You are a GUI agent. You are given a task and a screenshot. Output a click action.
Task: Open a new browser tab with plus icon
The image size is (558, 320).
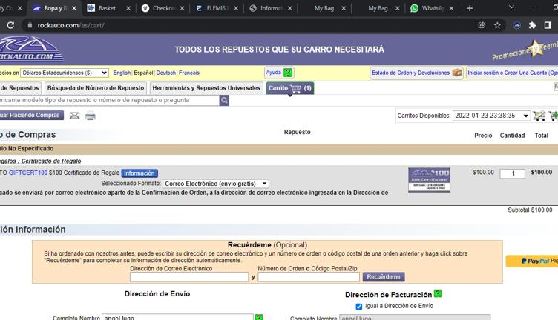coord(470,8)
